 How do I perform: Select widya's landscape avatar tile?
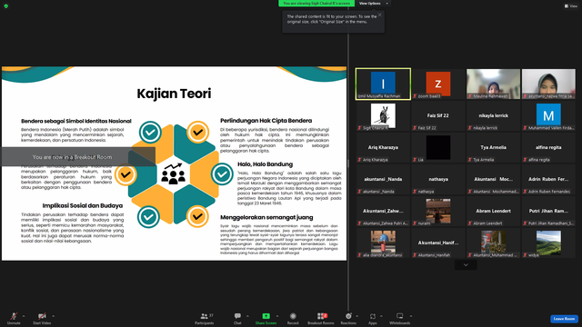coord(548,243)
